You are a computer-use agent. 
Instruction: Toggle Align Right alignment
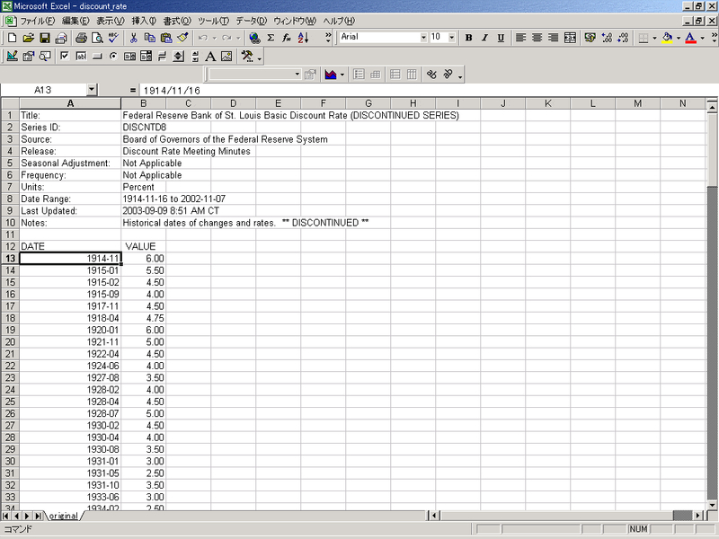click(554, 38)
